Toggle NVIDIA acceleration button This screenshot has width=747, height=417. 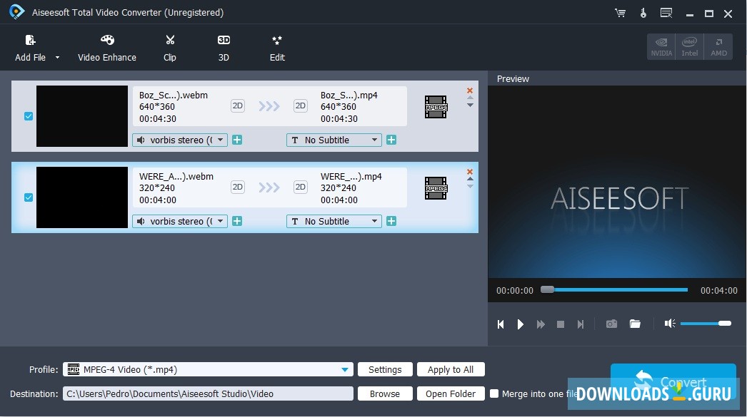(x=661, y=46)
